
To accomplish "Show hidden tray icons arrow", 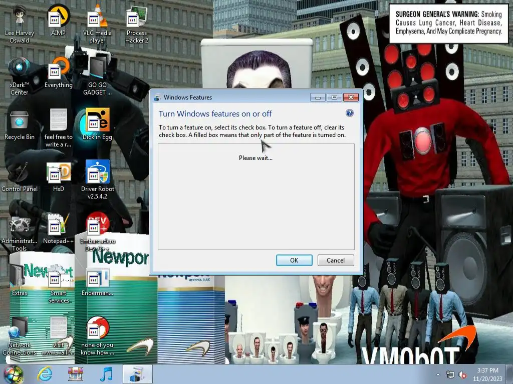I will pos(438,374).
